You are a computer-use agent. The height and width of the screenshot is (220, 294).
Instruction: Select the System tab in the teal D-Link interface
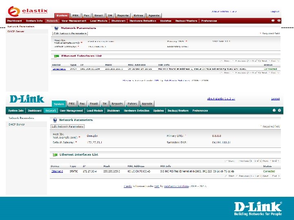click(59, 104)
